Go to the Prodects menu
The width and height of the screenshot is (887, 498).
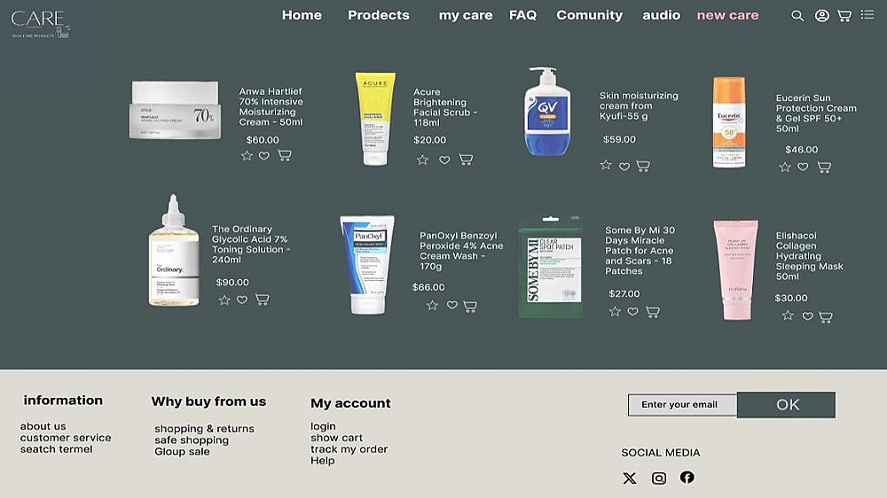(x=379, y=15)
